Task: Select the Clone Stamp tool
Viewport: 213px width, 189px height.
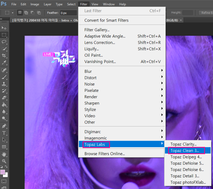Action: tap(4, 84)
